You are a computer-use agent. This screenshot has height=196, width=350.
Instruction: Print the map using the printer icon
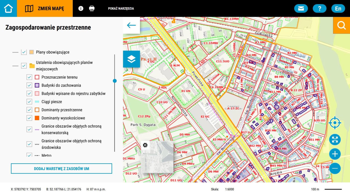tap(92, 8)
